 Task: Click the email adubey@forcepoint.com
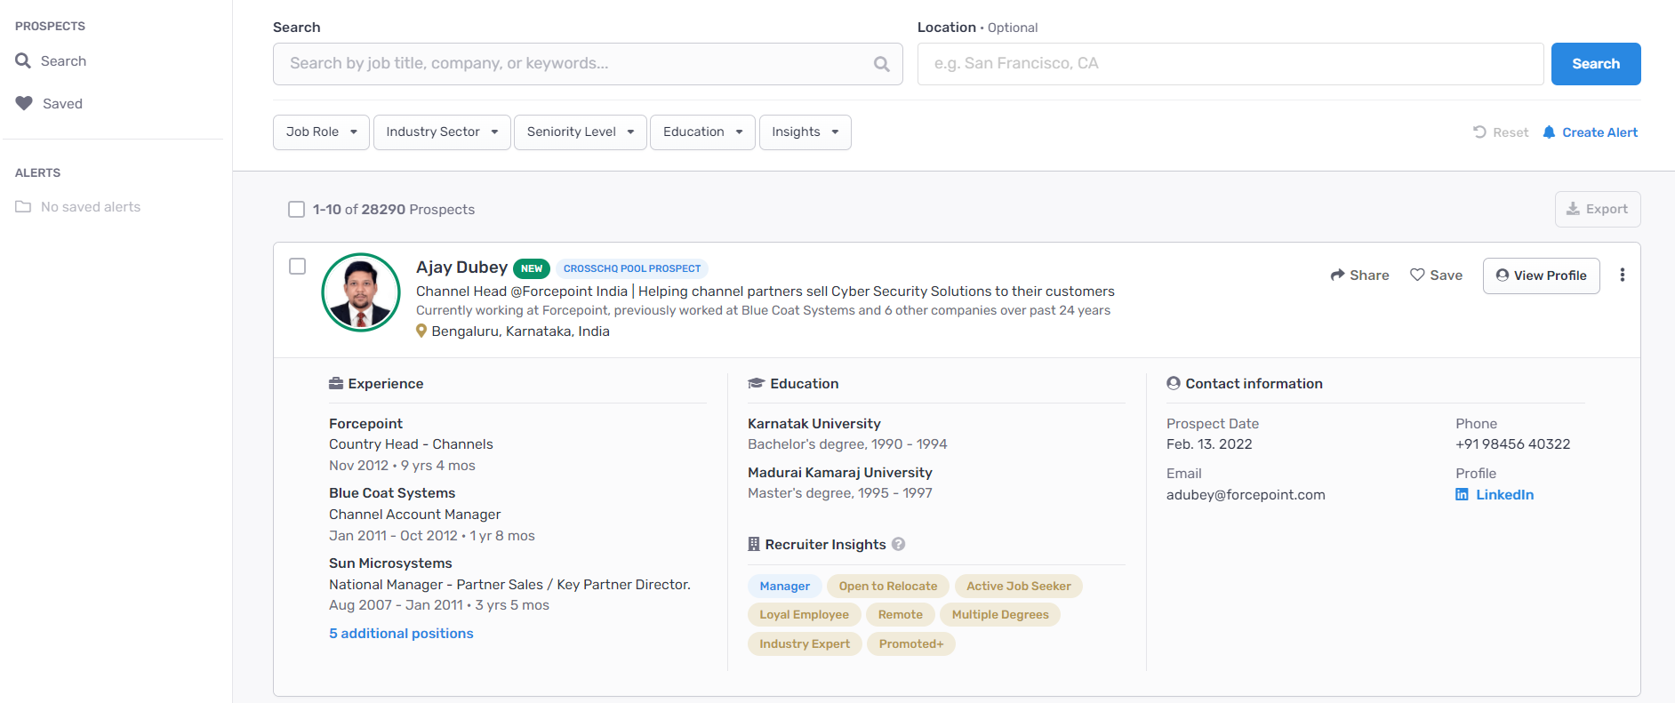click(1246, 495)
